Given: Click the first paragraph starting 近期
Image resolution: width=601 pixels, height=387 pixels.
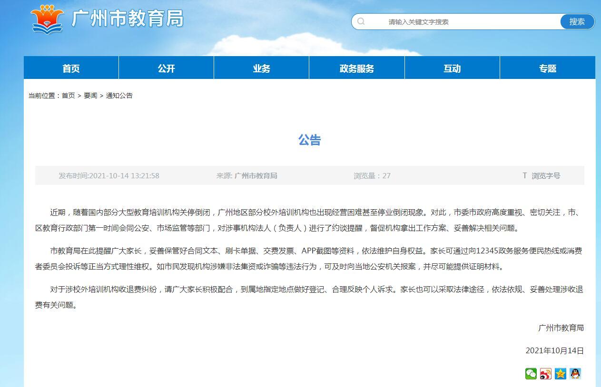Looking at the screenshot, I should 309,220.
